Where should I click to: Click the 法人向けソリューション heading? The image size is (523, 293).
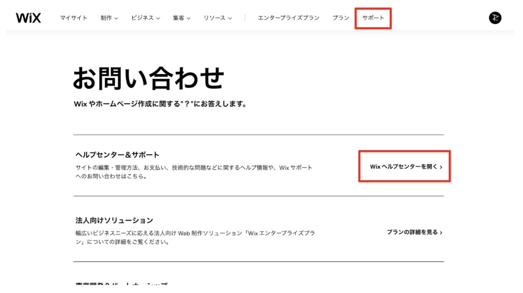coord(114,220)
